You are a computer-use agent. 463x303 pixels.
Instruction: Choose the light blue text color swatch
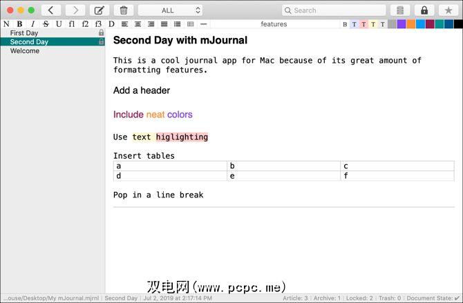pyautogui.click(x=420, y=24)
